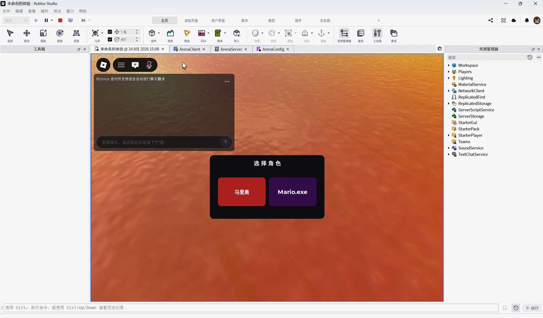543x318 pixels.
Task: Expand the StarterPlayer node
Action: [x=449, y=135]
